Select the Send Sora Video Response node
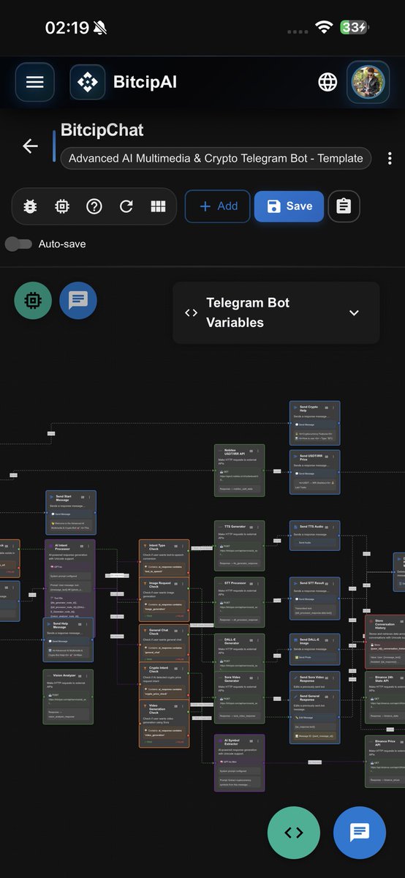Viewport: 405px width, 878px height. [x=314, y=681]
